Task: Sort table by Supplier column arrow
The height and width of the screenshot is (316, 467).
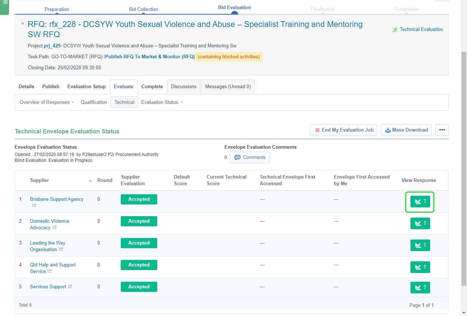Action: 90,180
